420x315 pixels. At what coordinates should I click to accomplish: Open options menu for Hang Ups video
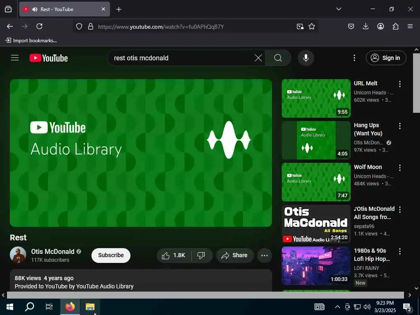pos(399,126)
